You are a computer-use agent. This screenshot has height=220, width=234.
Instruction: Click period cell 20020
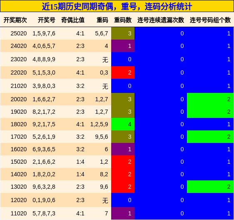coord(19,99)
